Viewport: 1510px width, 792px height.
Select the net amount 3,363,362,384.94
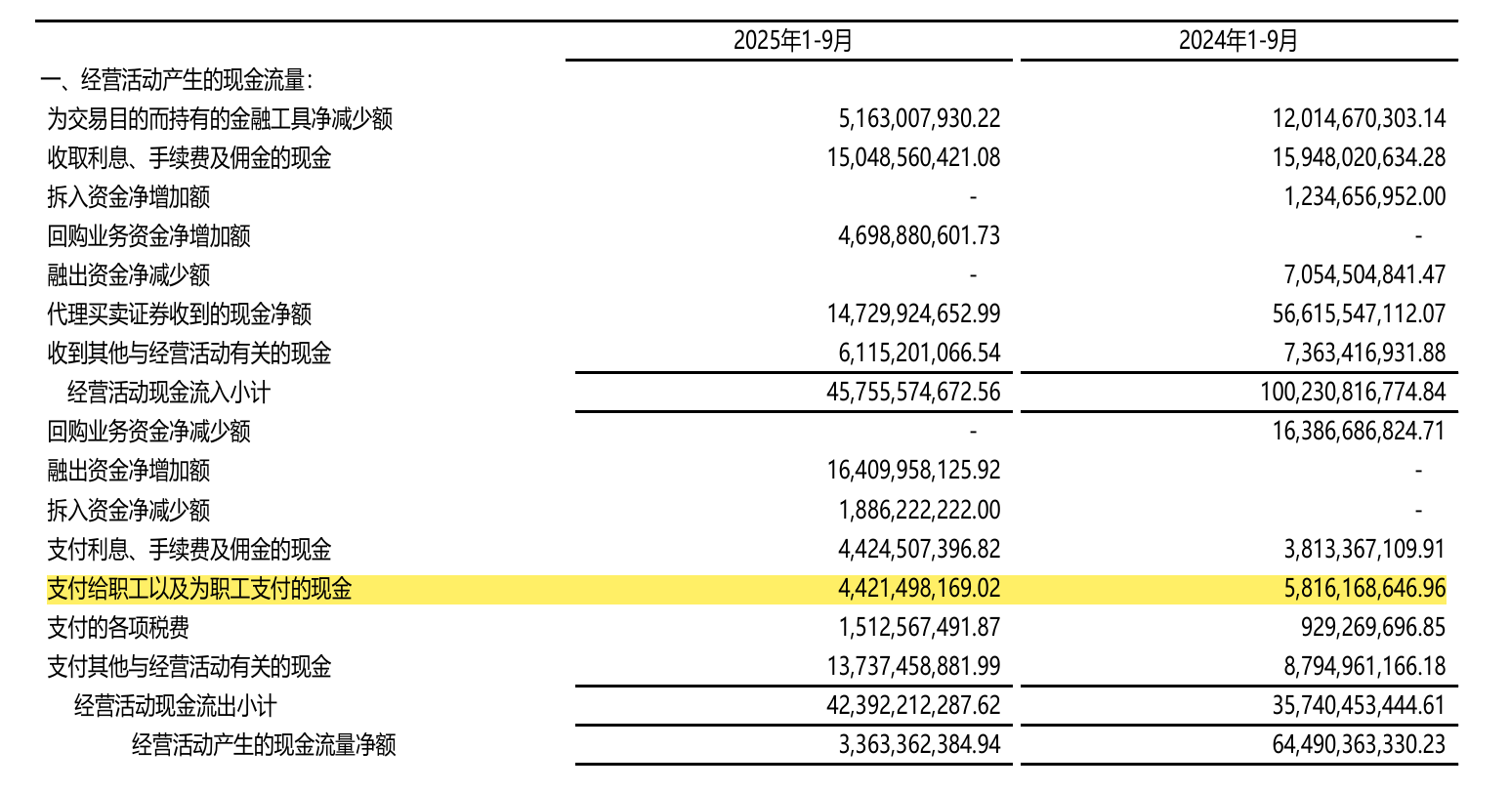[918, 745]
